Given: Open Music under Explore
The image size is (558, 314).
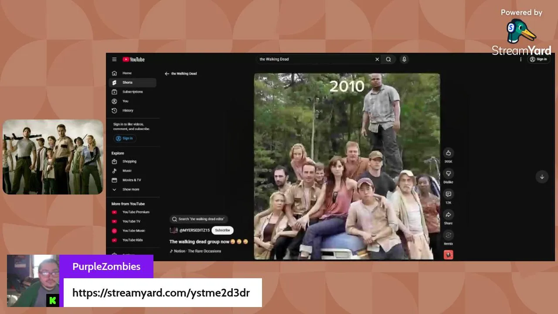Looking at the screenshot, I should coord(133,171).
